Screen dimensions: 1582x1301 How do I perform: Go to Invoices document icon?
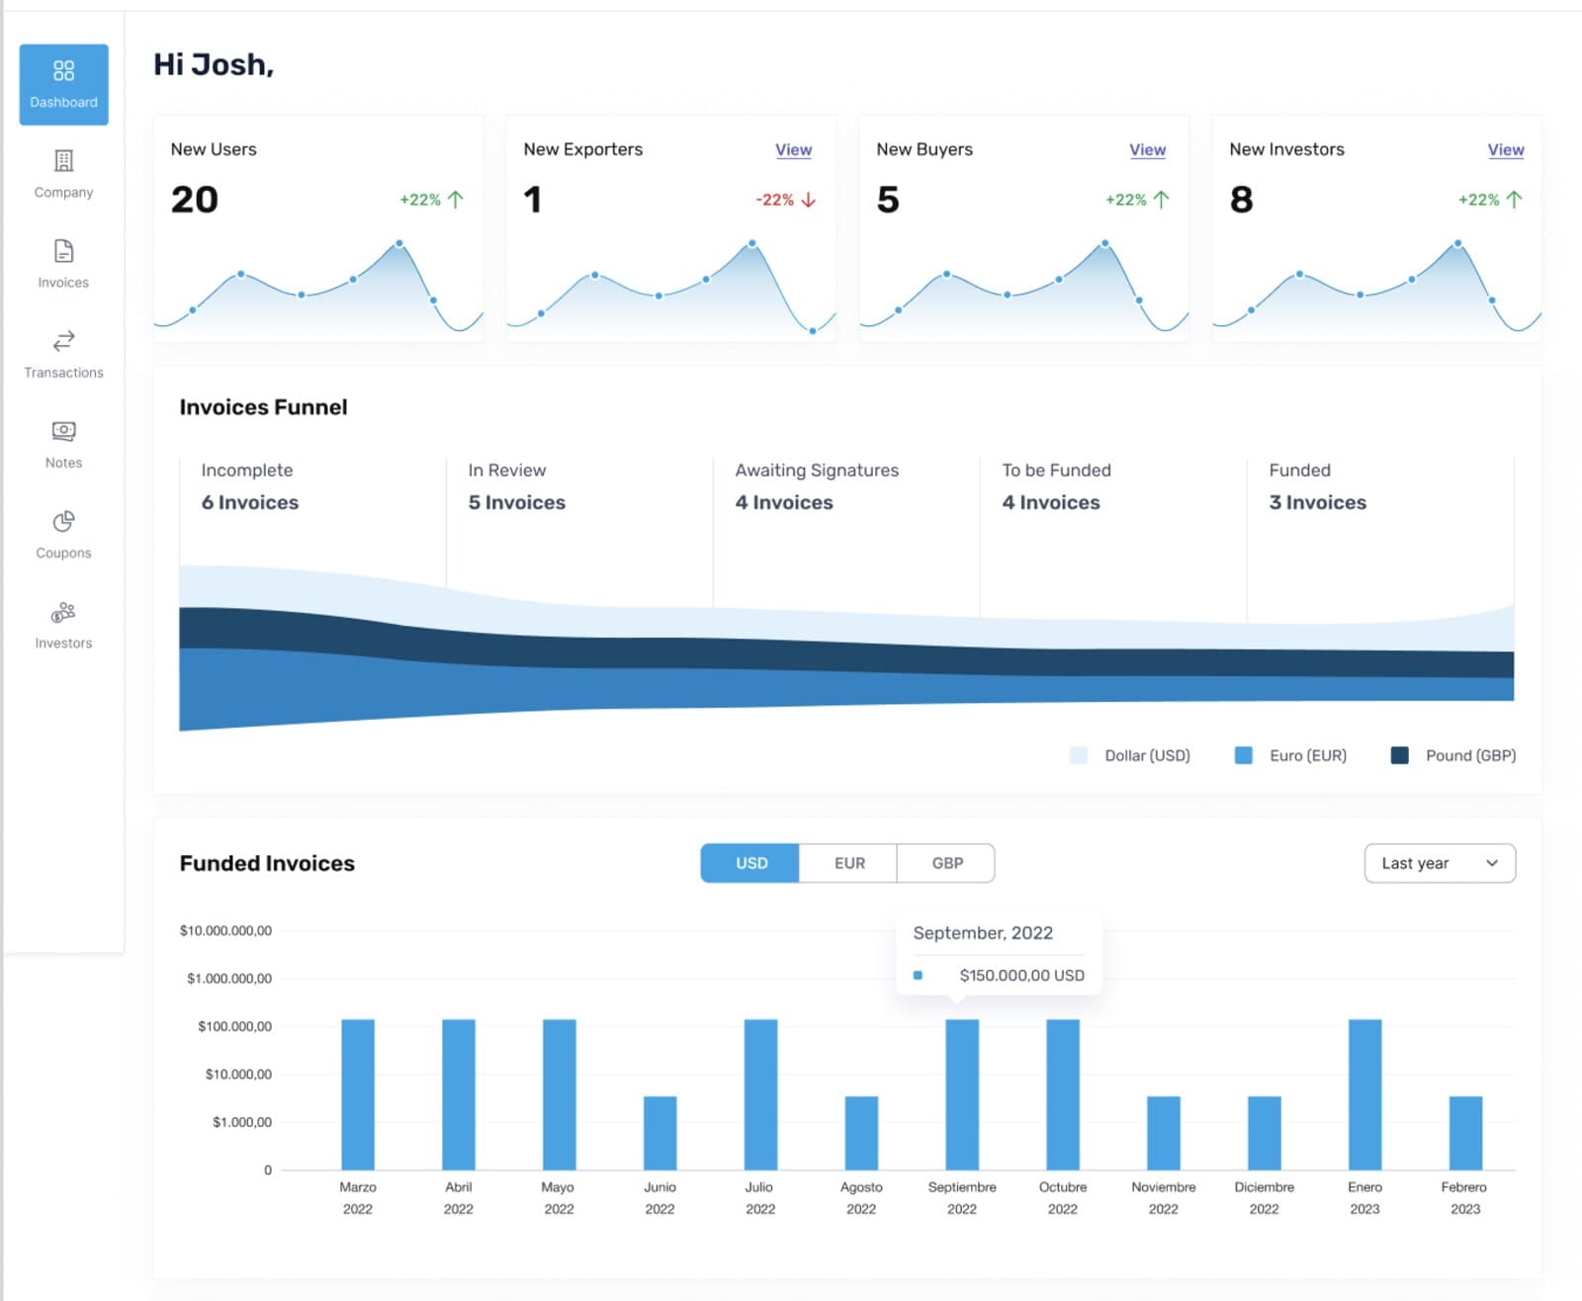click(x=63, y=251)
